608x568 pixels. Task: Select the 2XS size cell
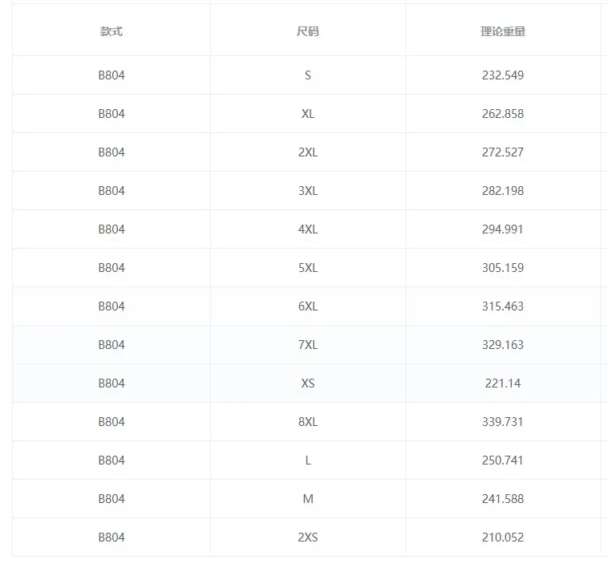click(308, 538)
